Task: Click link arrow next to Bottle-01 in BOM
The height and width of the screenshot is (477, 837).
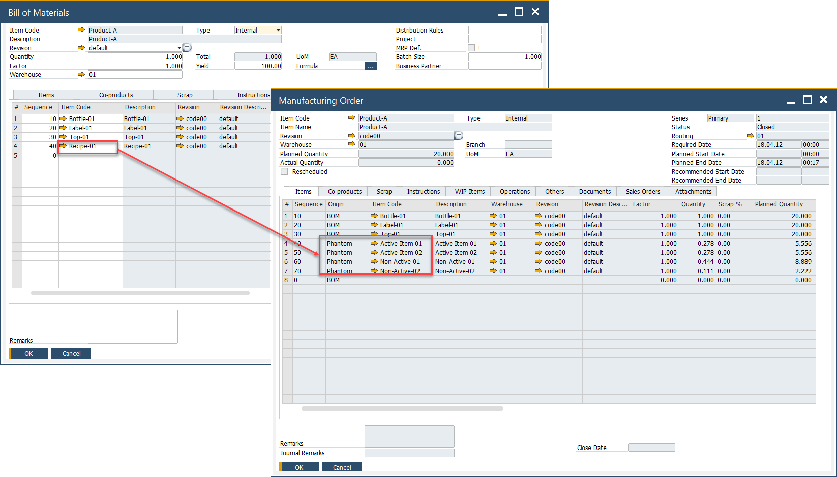Action: tap(63, 118)
